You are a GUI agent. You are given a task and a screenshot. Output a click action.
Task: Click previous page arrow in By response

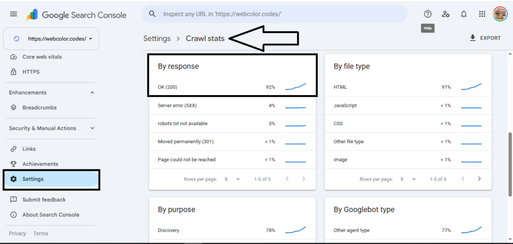pyautogui.click(x=287, y=178)
